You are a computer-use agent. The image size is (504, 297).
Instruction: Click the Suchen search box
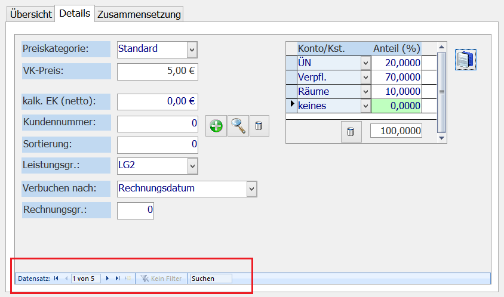210,279
